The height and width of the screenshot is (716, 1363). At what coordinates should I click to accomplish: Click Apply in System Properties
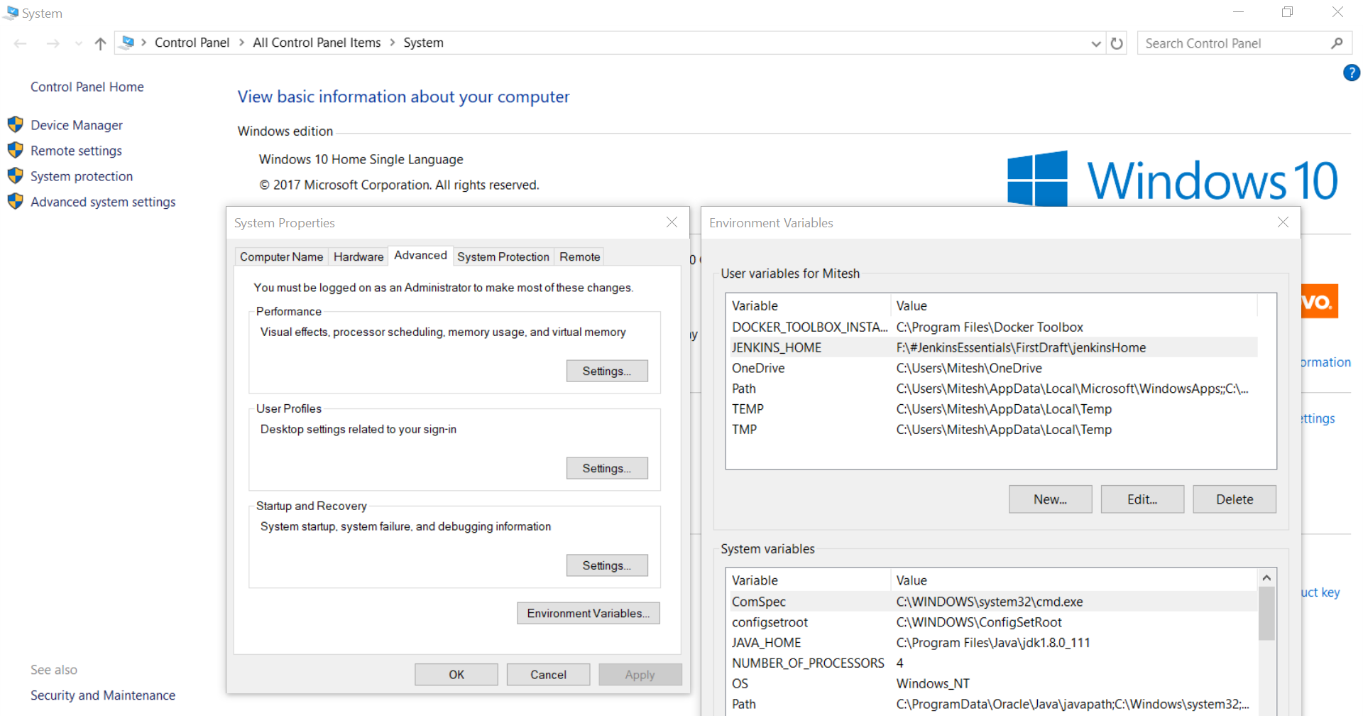click(x=640, y=675)
